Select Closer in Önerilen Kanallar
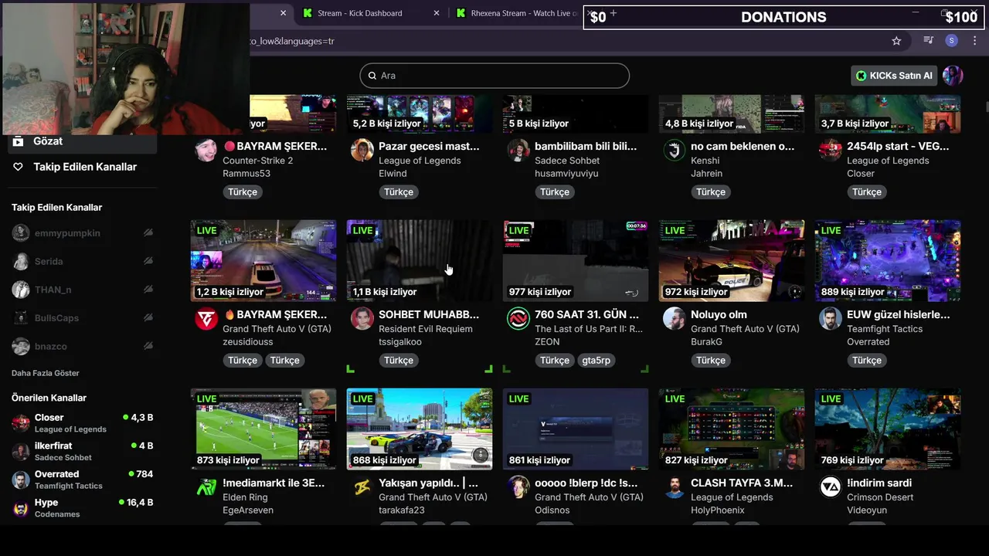Image resolution: width=989 pixels, height=556 pixels. point(82,422)
